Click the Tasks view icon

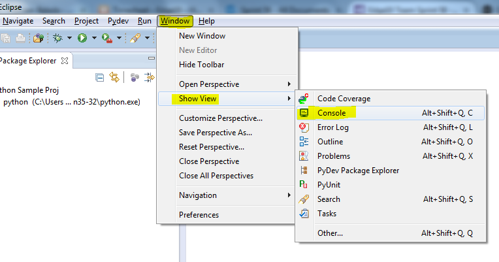click(x=304, y=213)
